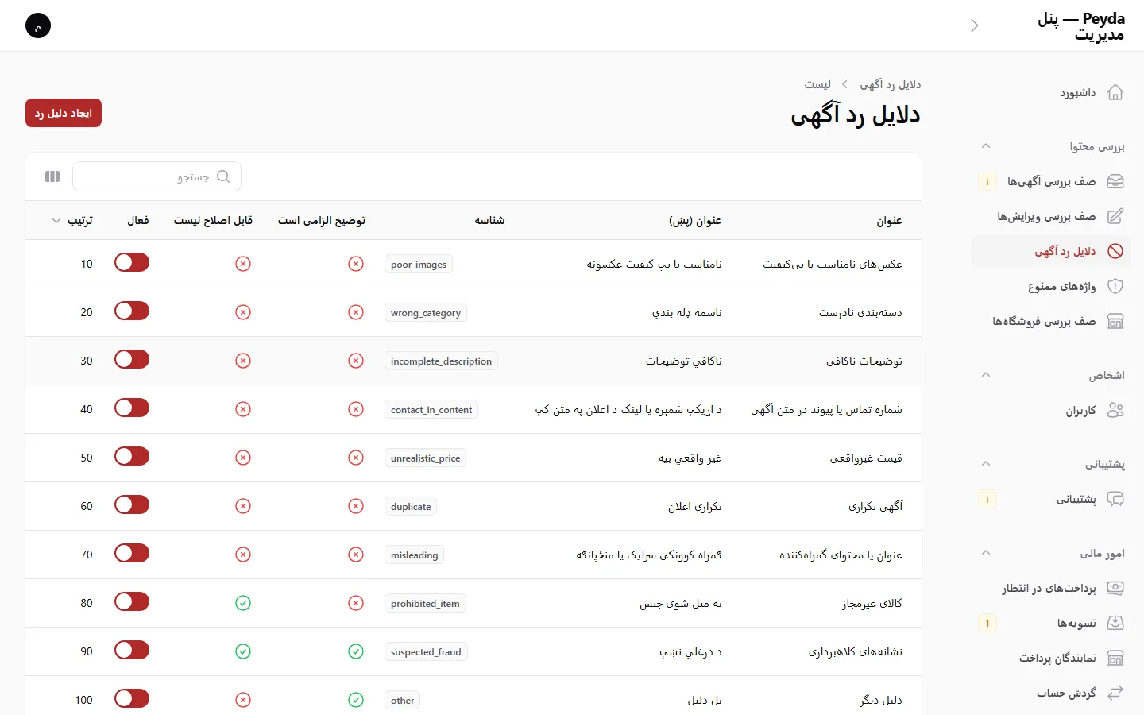Toggle the فعال switch for duplicate
The width and height of the screenshot is (1144, 715).
(132, 505)
